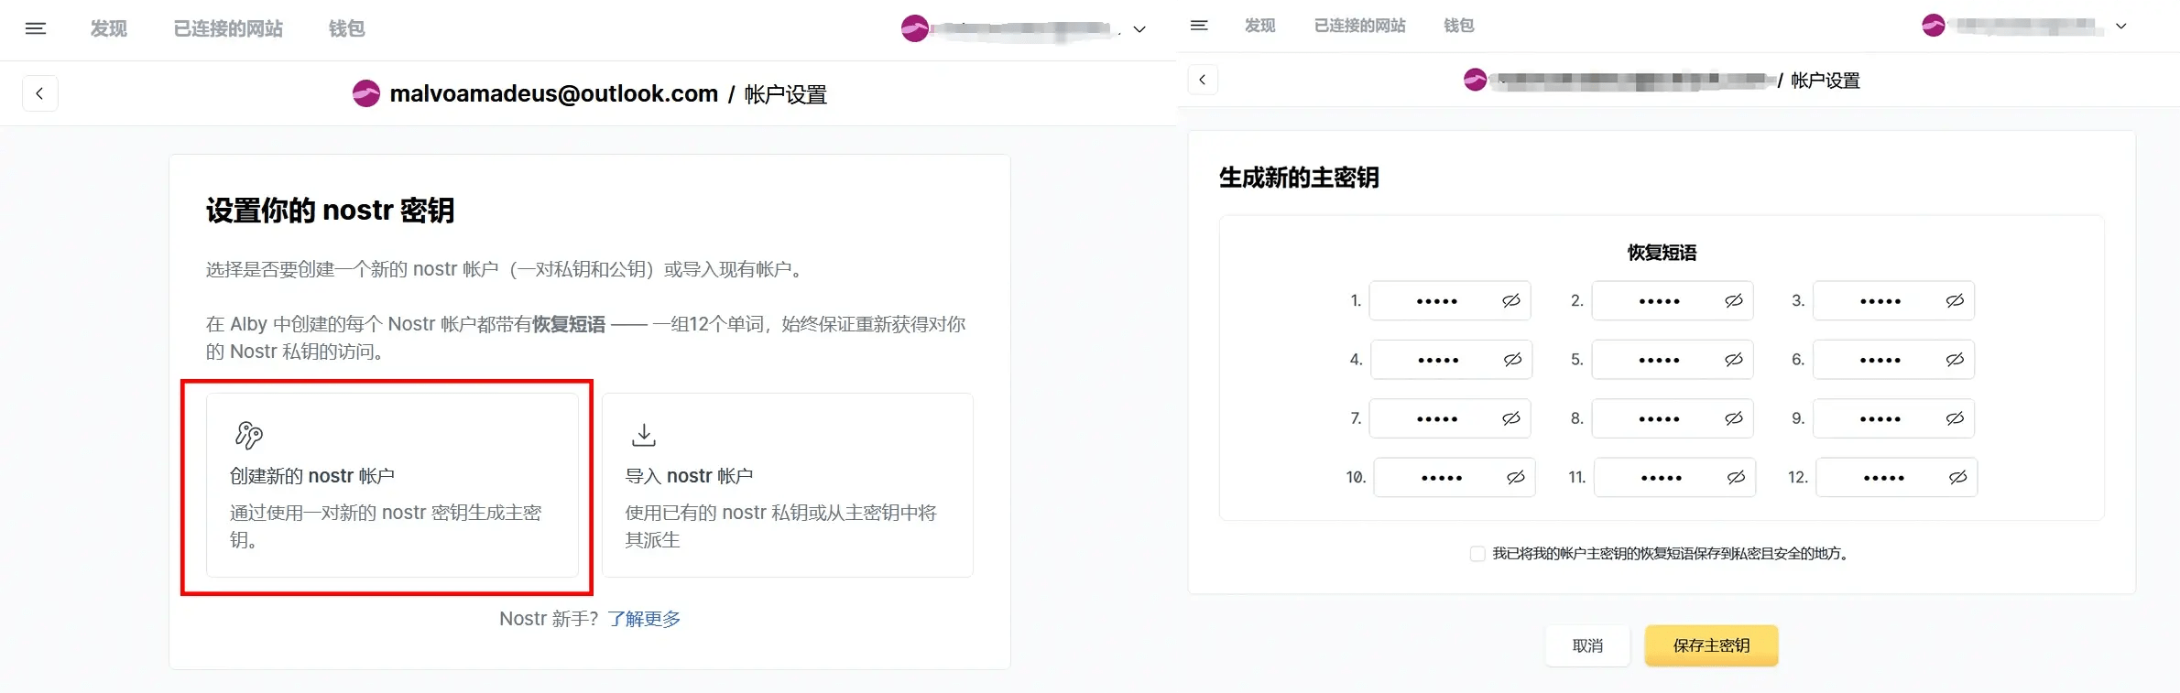This screenshot has width=2180, height=693.
Task: Select 导入 nostr 帐户 card
Action: click(788, 485)
